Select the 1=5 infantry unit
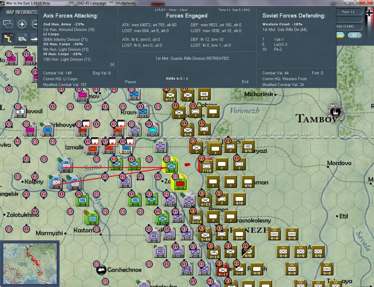374x287 pixels. [204, 269]
